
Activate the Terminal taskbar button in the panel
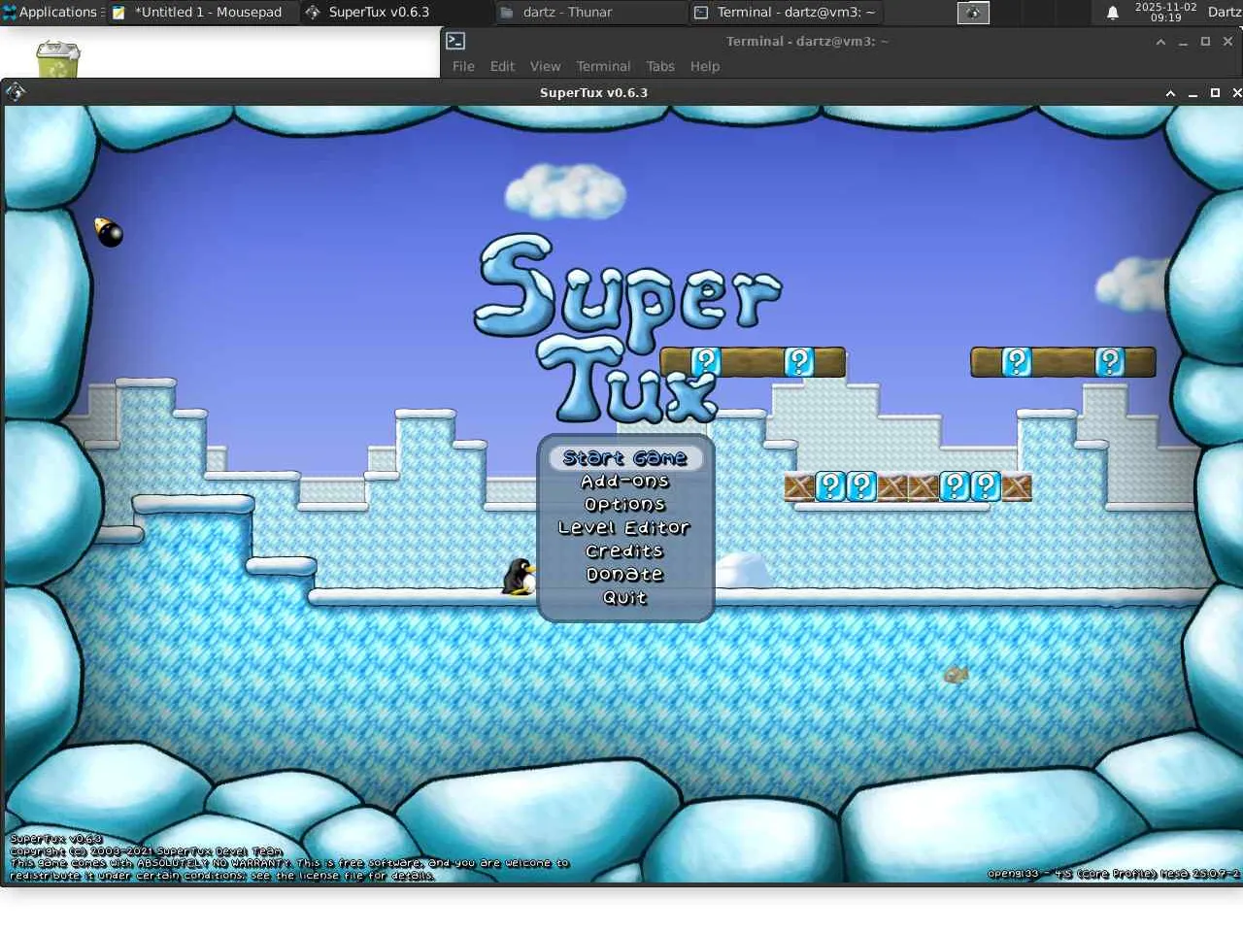[785, 13]
